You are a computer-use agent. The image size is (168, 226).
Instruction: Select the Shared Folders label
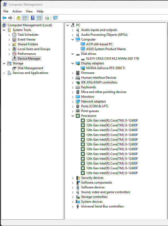[28, 44]
